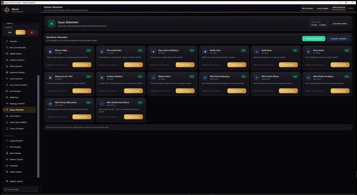Turn off the Balık Botu system
Screen dimensions: 357x195
pos(288,65)
